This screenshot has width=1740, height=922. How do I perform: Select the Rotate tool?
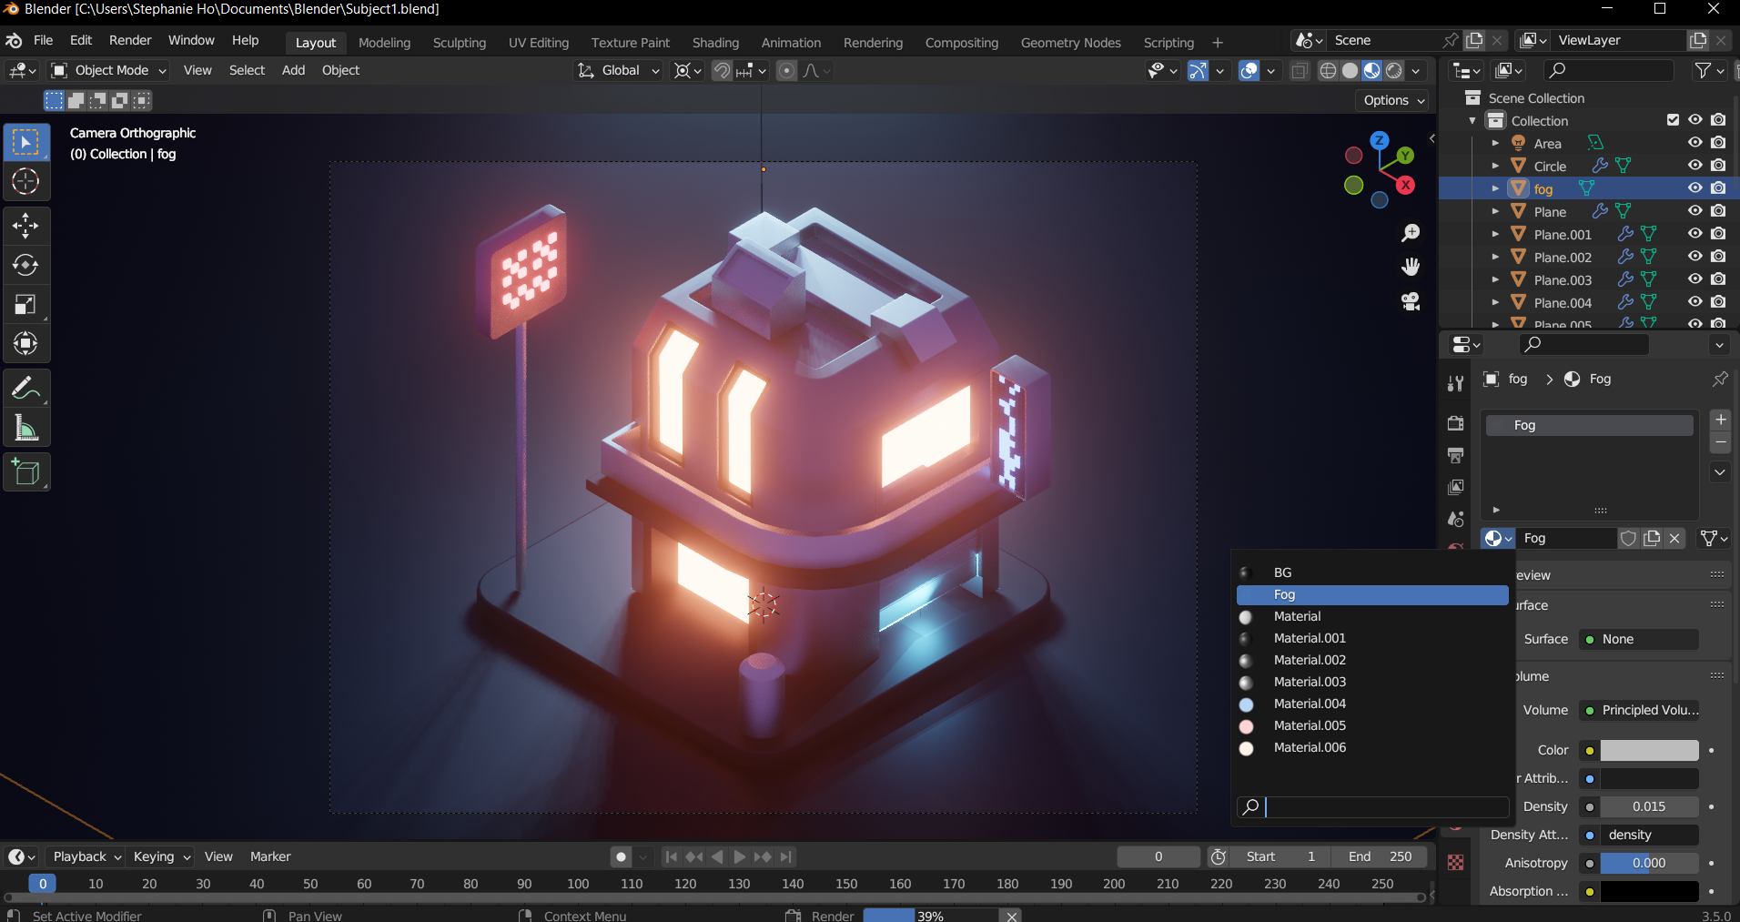pyautogui.click(x=25, y=265)
